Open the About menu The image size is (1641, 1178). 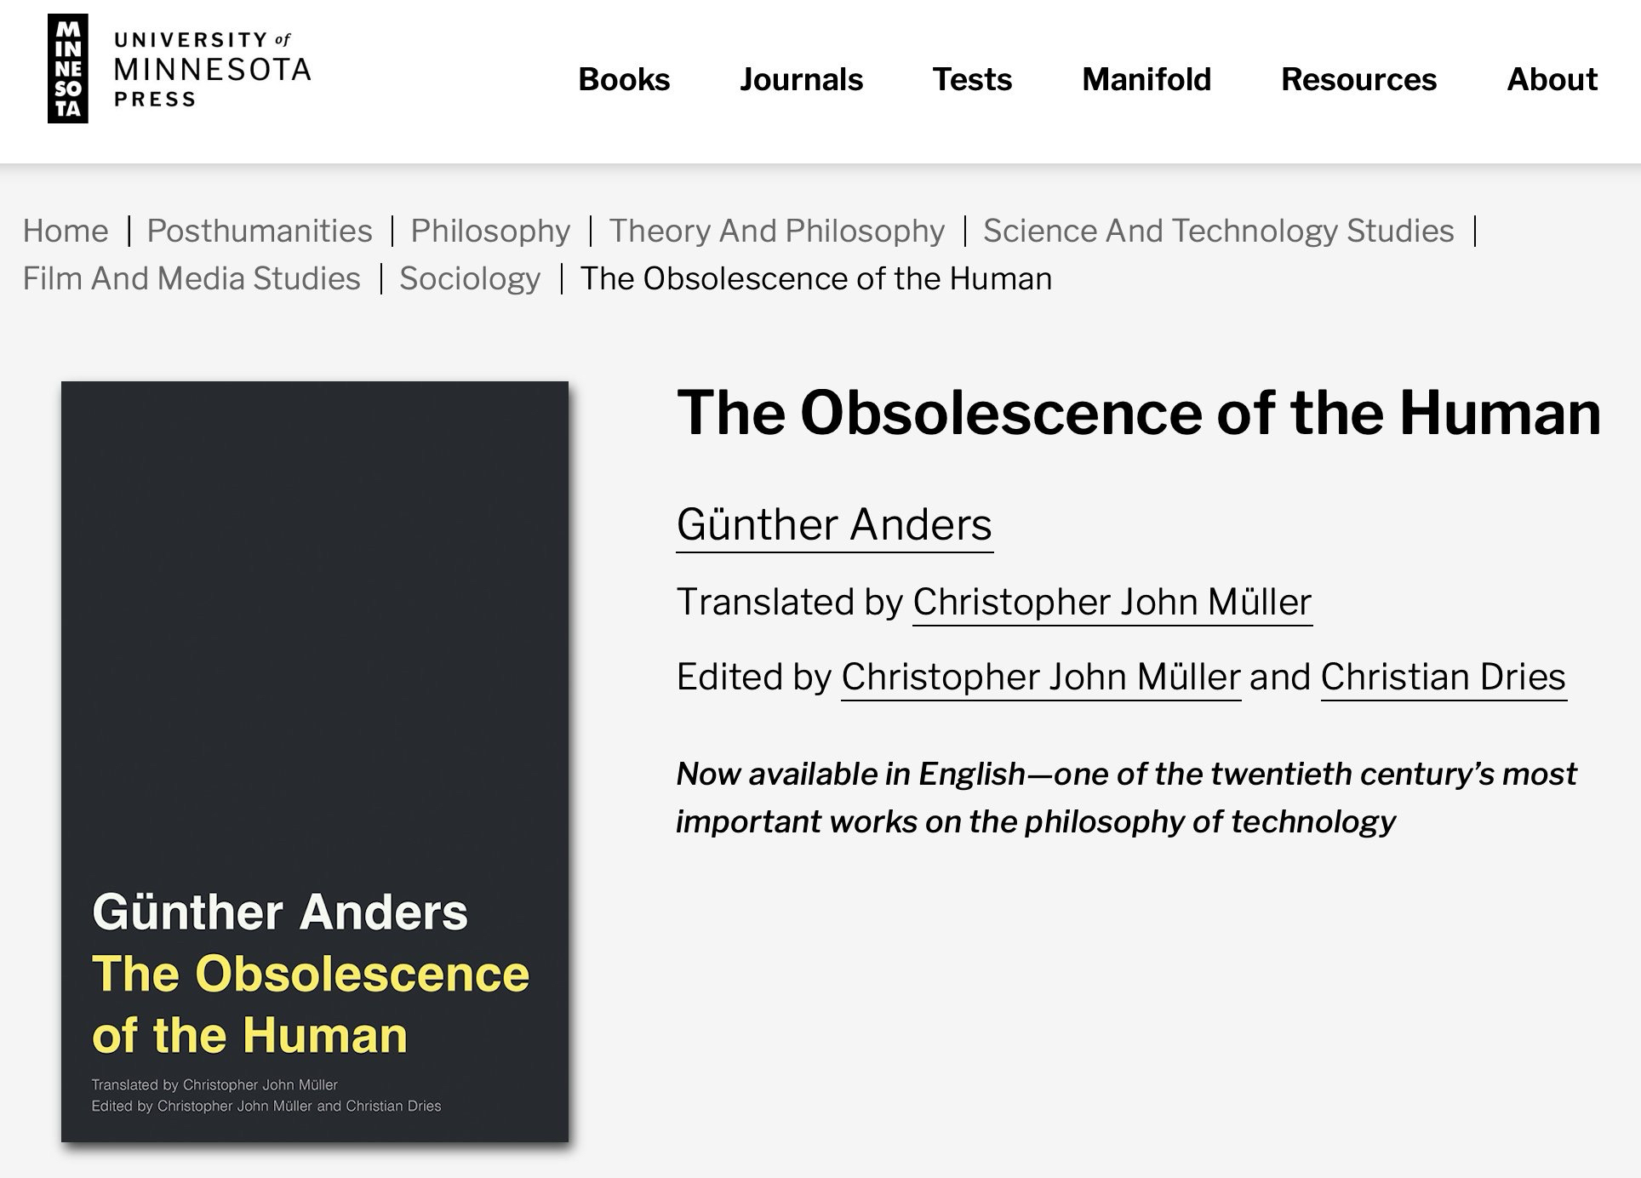coord(1552,79)
